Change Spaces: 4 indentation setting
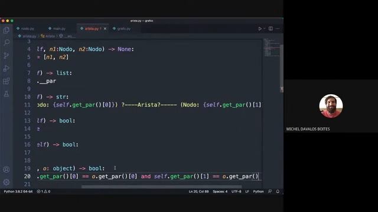Screen dimensions: 378x212 220,191
